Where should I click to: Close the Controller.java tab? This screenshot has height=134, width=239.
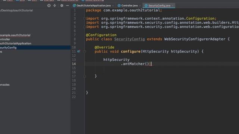point(140,6)
